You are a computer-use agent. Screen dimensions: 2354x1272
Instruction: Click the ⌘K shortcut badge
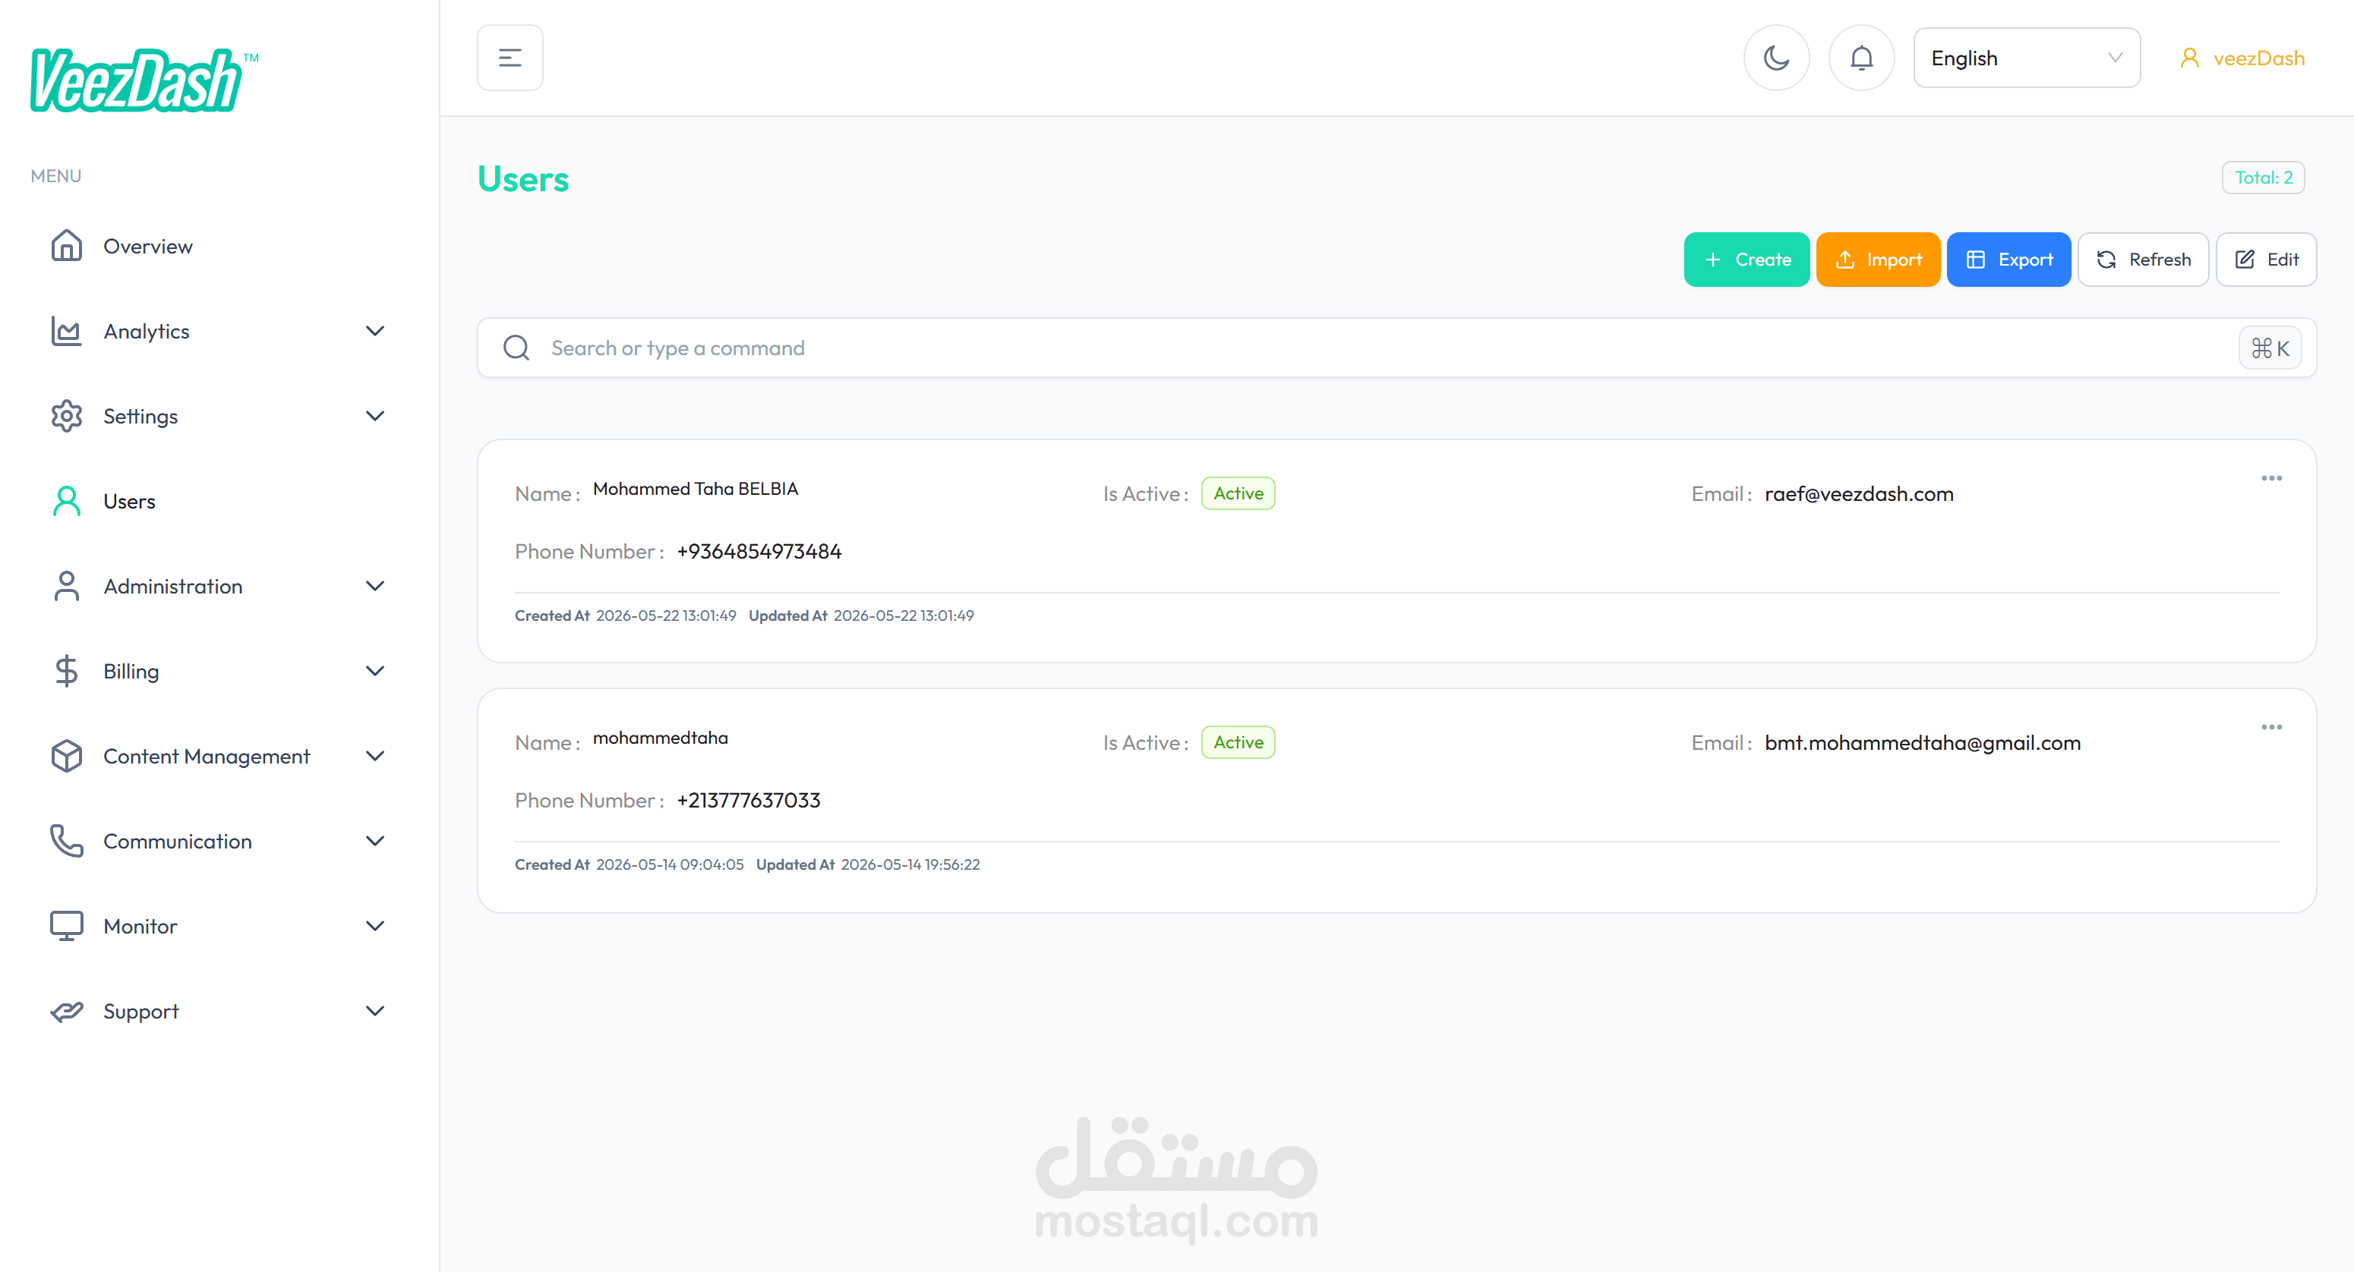[x=2270, y=348]
